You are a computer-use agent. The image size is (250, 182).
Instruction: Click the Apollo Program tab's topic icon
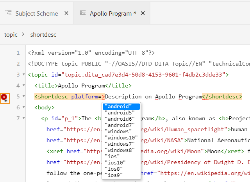pos(83,12)
